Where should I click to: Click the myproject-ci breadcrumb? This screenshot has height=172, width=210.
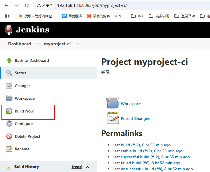pos(57,44)
